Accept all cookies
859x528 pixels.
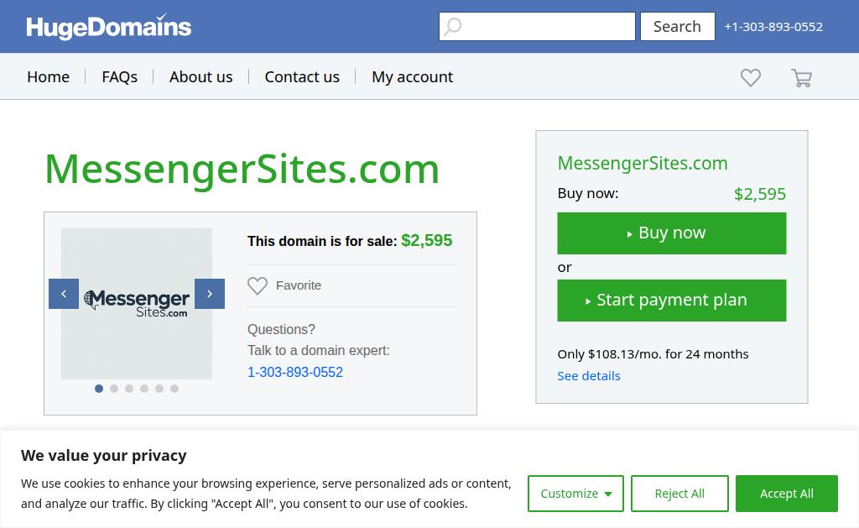[786, 494]
